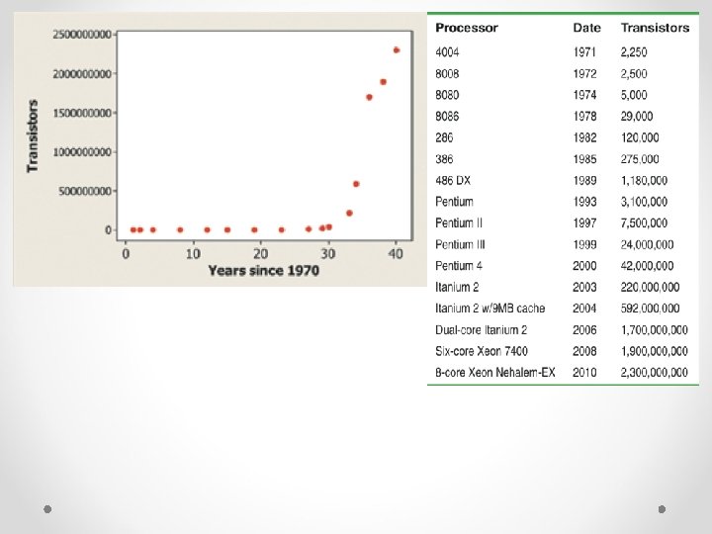Select the date 2006 cell
Screen dimensions: 712x534
click(x=584, y=329)
